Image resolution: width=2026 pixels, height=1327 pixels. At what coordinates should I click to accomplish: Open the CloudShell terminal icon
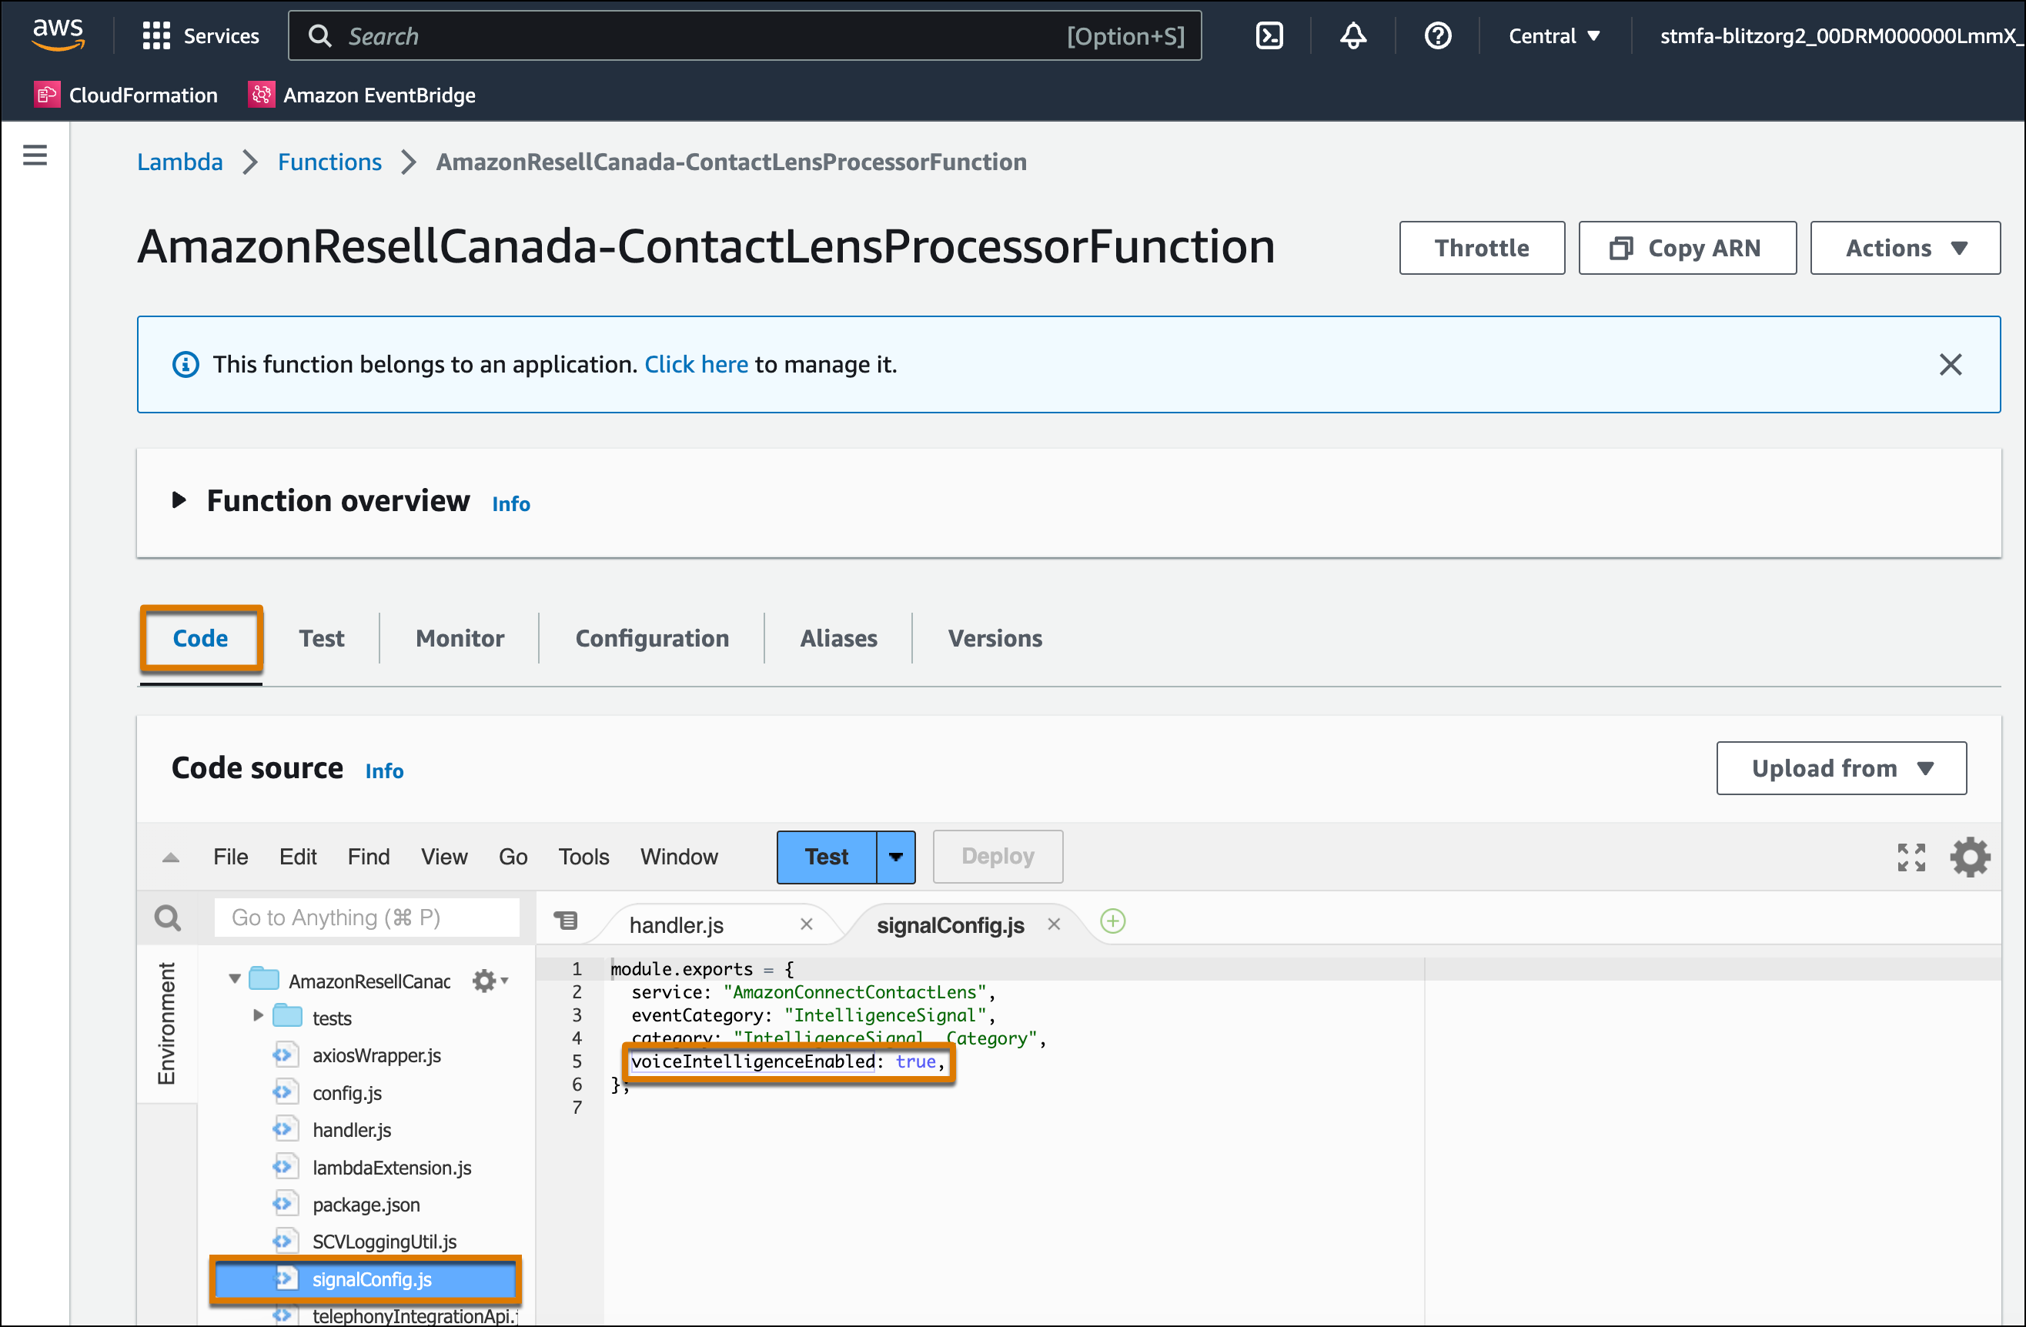coord(1269,35)
